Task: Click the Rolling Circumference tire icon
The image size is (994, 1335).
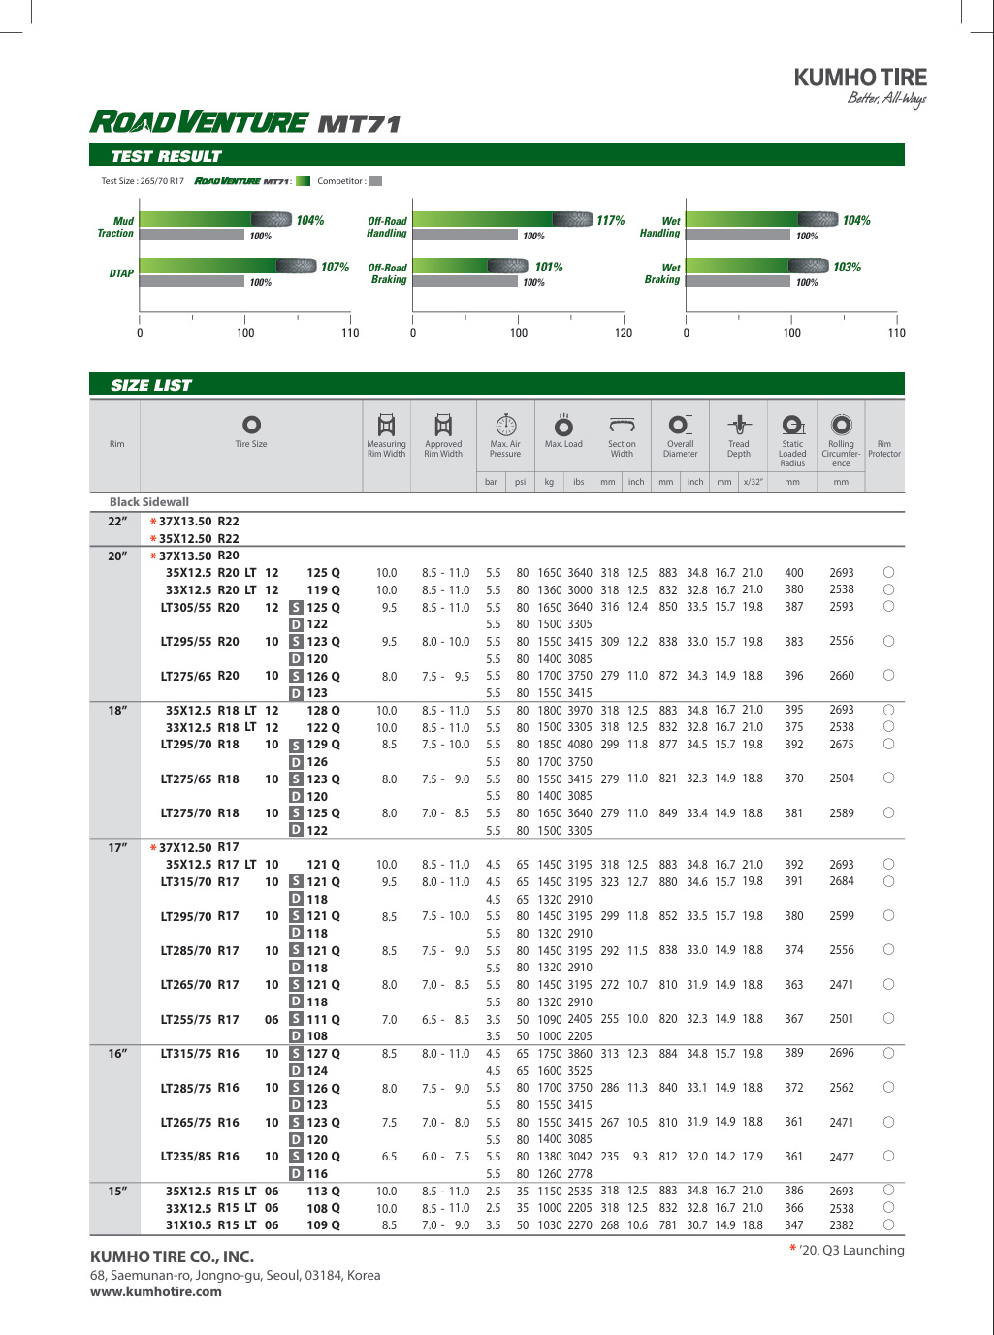Action: (841, 425)
